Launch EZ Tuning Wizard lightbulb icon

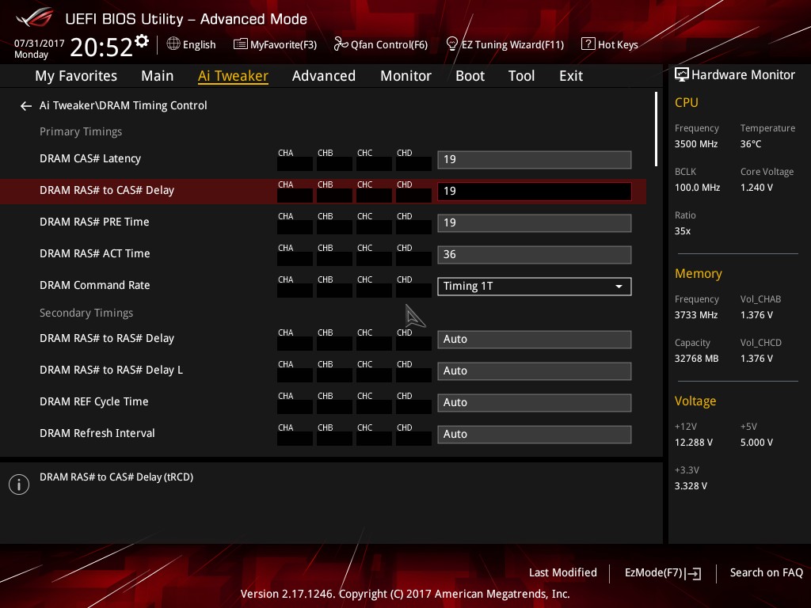[x=452, y=44]
